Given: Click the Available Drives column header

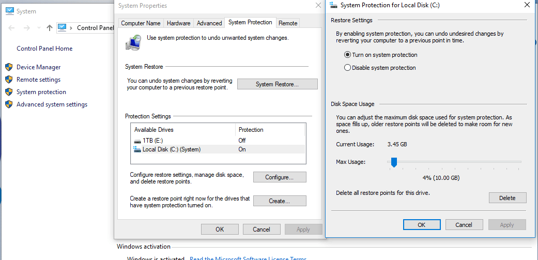Looking at the screenshot, I should click(x=183, y=130).
